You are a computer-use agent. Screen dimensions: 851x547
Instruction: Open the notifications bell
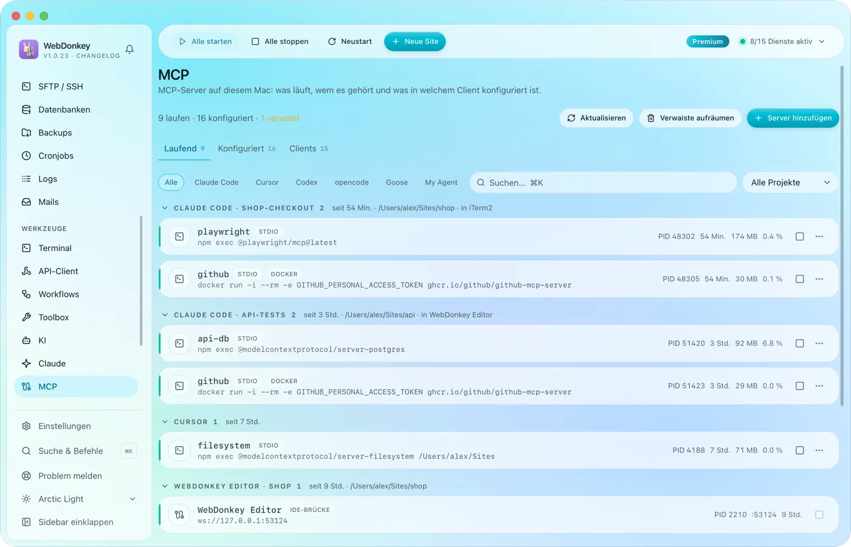point(129,49)
